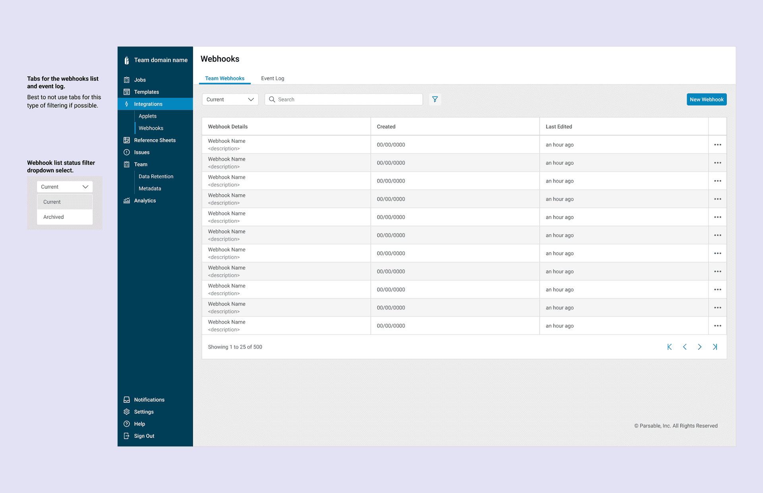This screenshot has height=493, width=763.
Task: Click the Settings gear icon
Action: pos(127,412)
